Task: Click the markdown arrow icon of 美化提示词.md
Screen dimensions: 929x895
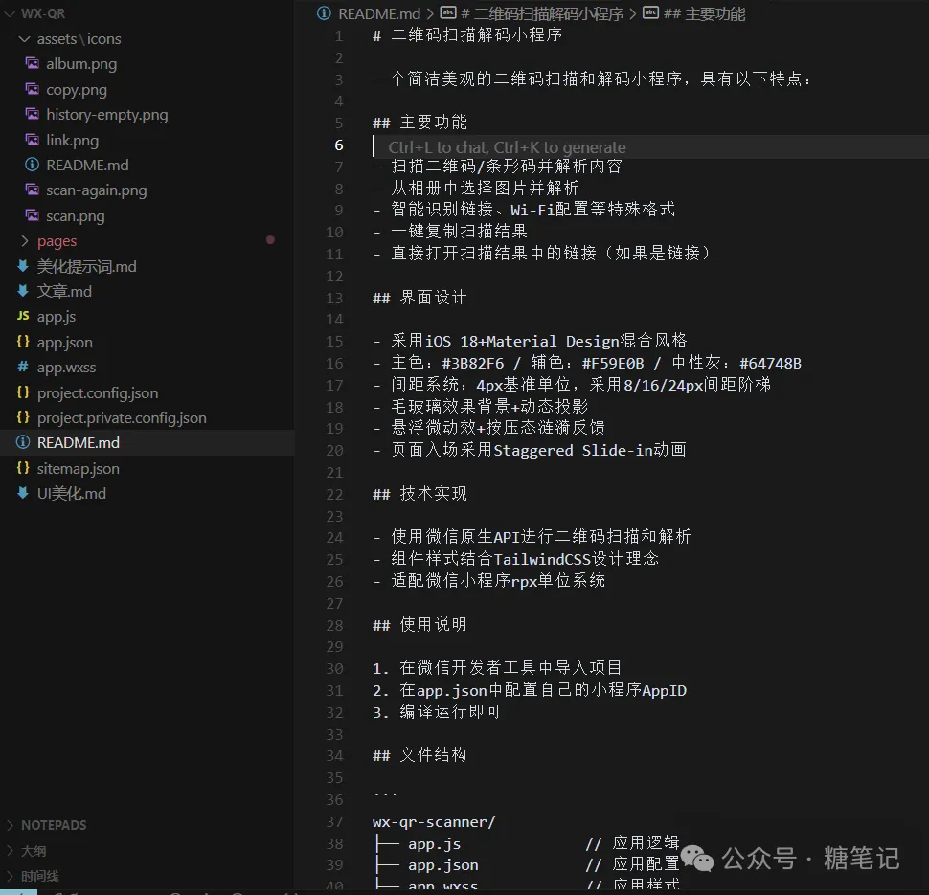Action: [23, 266]
